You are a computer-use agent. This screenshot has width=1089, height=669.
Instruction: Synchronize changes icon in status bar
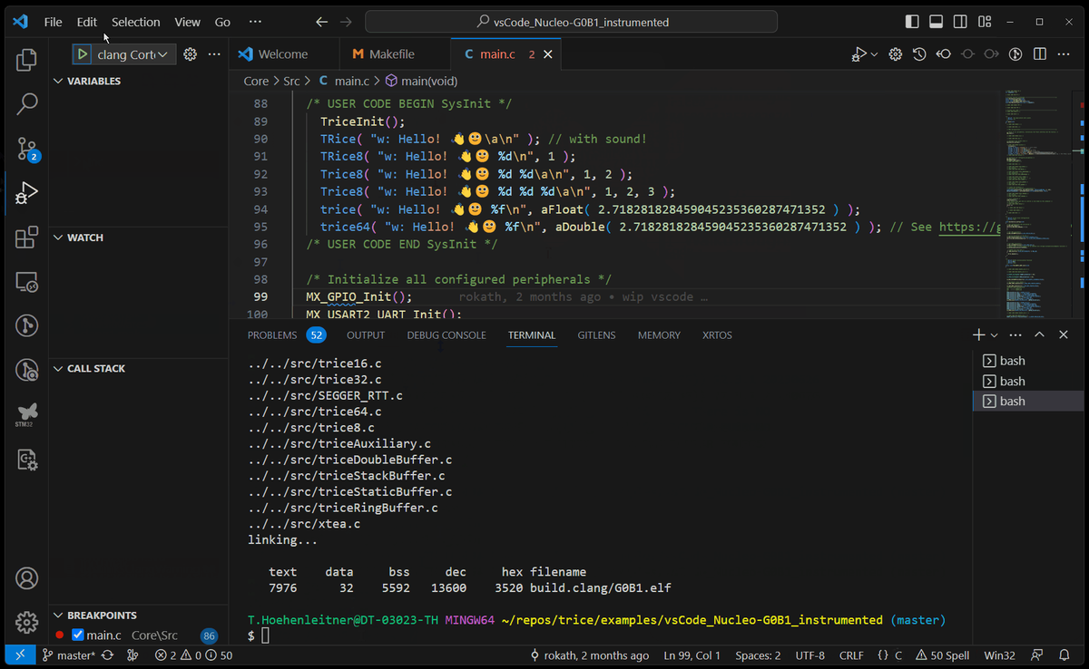108,655
